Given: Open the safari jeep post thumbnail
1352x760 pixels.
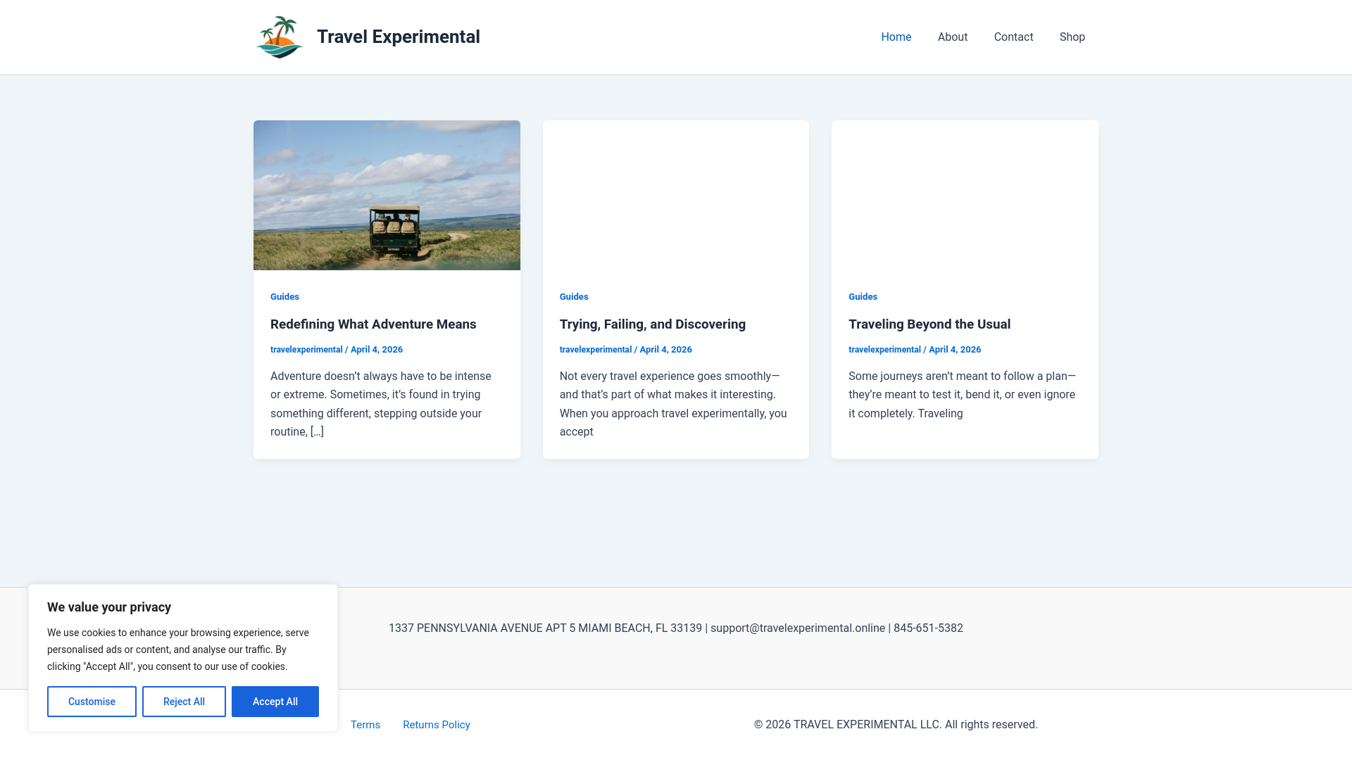Looking at the screenshot, I should (387, 195).
